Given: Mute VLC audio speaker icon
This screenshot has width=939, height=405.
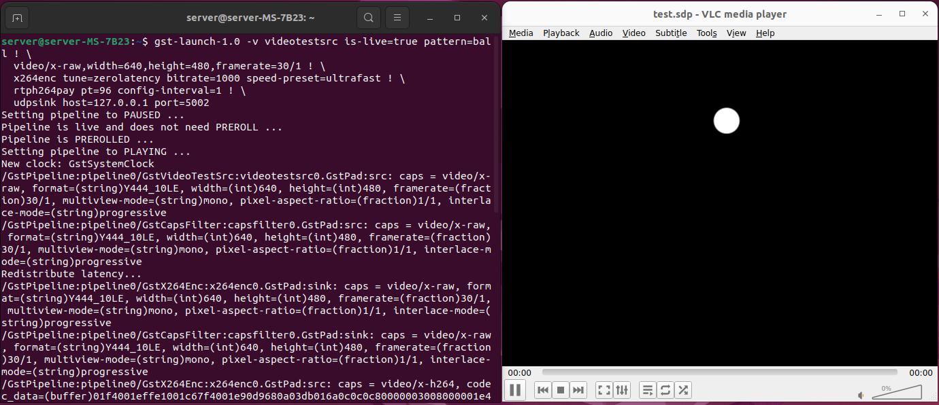Looking at the screenshot, I should [x=861, y=395].
